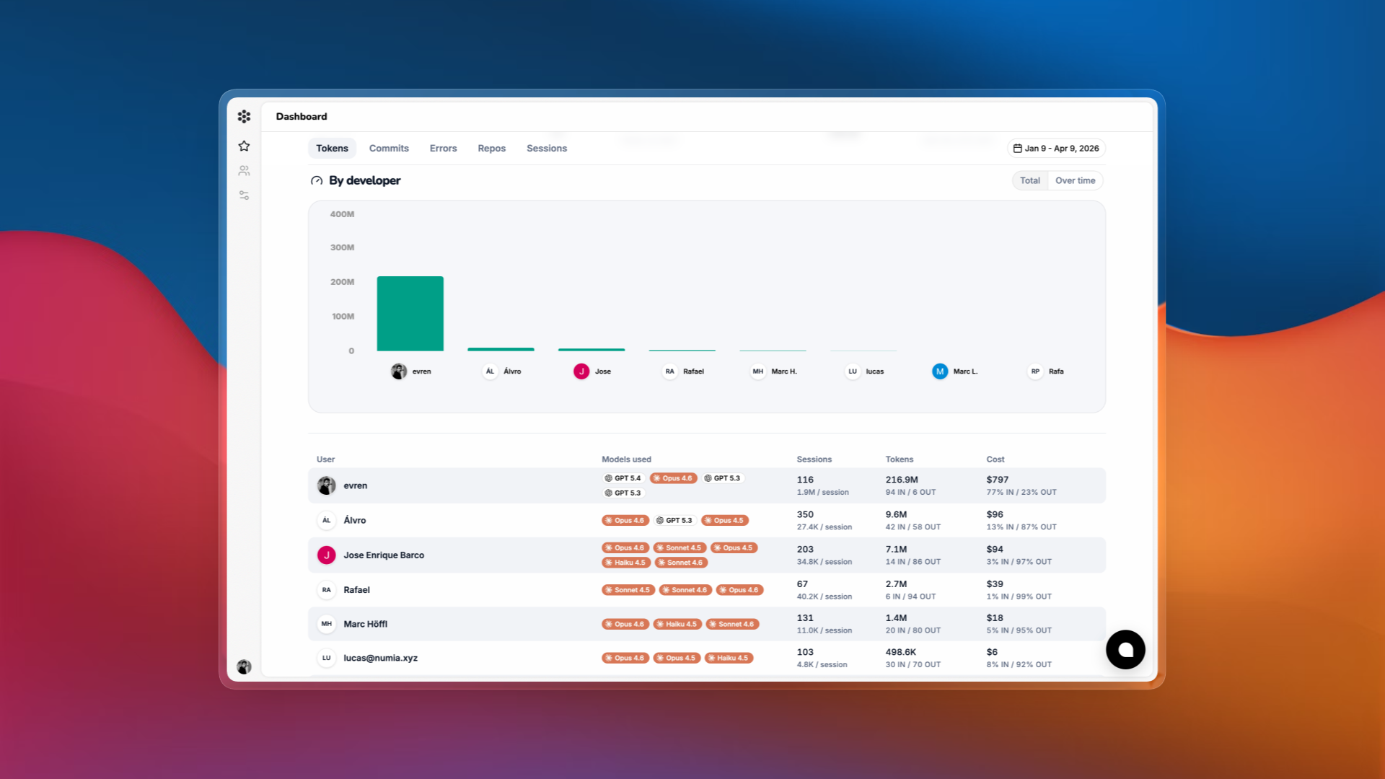Switch to the Errors tab
The image size is (1385, 779).
pos(443,149)
